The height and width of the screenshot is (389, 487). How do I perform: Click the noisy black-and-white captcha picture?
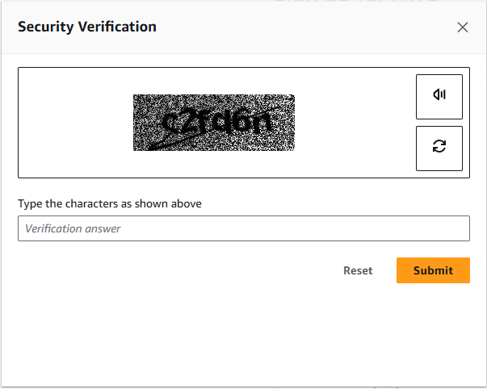click(214, 123)
